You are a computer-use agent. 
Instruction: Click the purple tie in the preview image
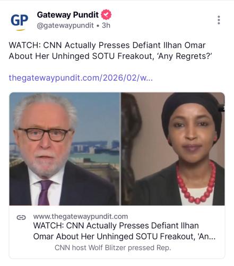pyautogui.click(x=44, y=193)
